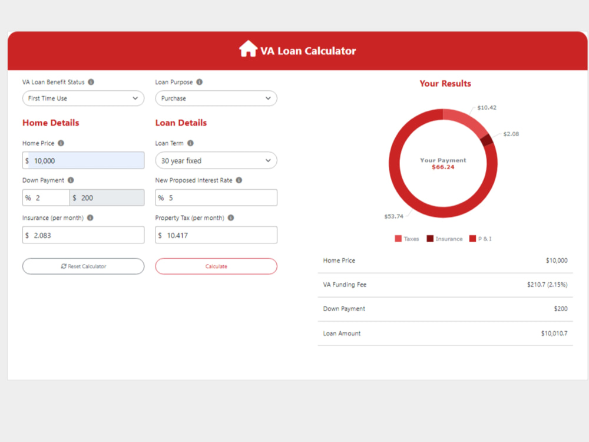Show Home Price info tooltip icon
This screenshot has height=442, width=589.
tap(61, 143)
